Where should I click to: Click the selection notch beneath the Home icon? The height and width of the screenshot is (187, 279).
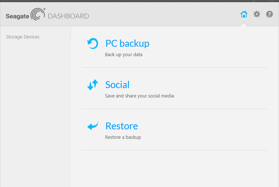click(244, 24)
